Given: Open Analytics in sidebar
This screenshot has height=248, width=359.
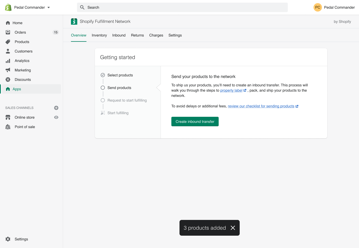Looking at the screenshot, I should pyautogui.click(x=22, y=61).
